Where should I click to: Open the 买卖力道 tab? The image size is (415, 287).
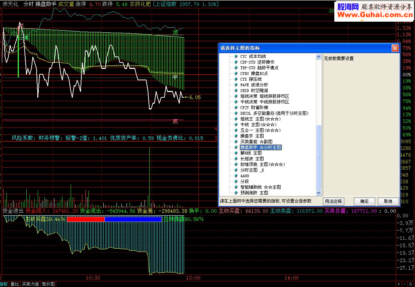30,284
